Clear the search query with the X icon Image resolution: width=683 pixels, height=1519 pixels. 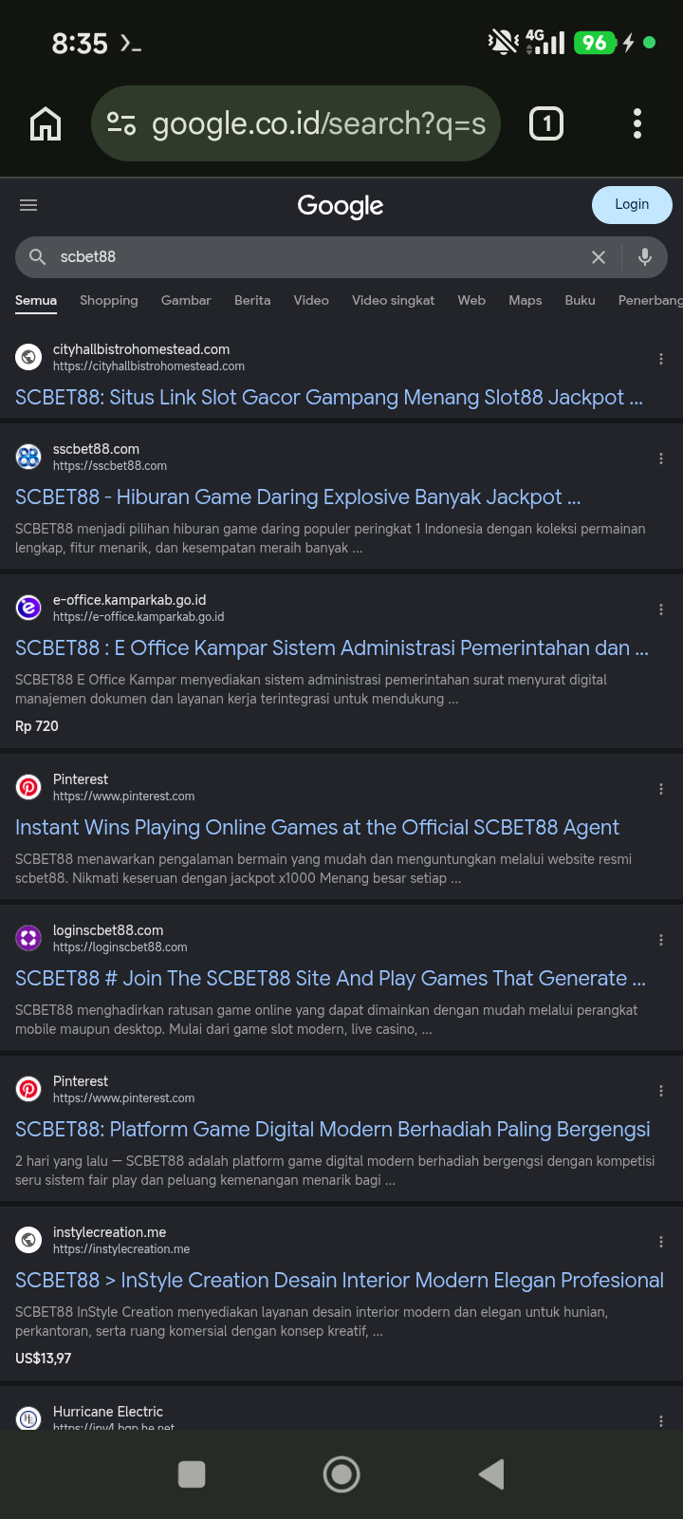[599, 257]
